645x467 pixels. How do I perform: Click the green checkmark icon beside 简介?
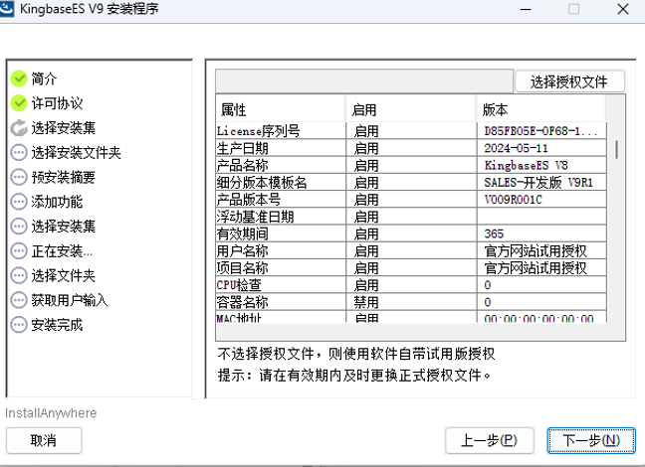click(x=19, y=78)
